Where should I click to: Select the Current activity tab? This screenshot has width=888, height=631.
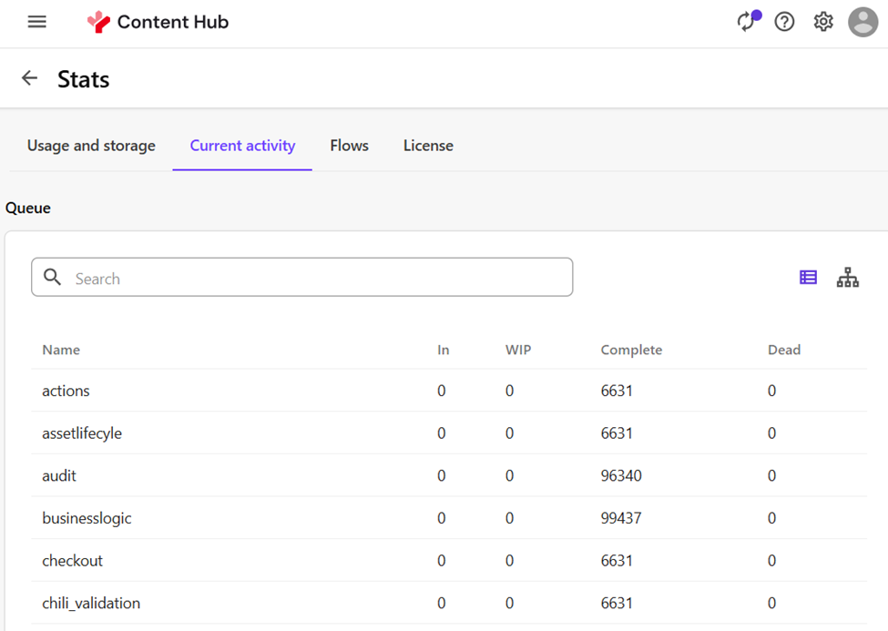click(242, 146)
